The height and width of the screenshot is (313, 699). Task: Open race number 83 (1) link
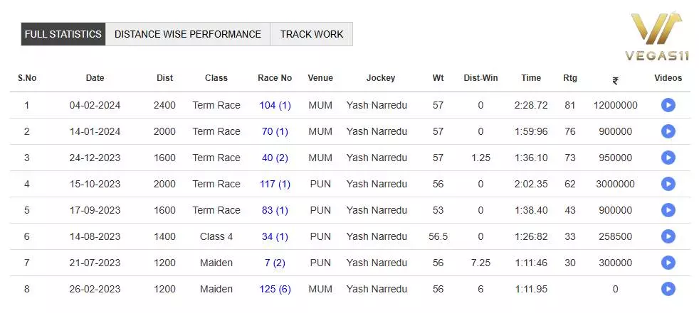click(x=275, y=210)
